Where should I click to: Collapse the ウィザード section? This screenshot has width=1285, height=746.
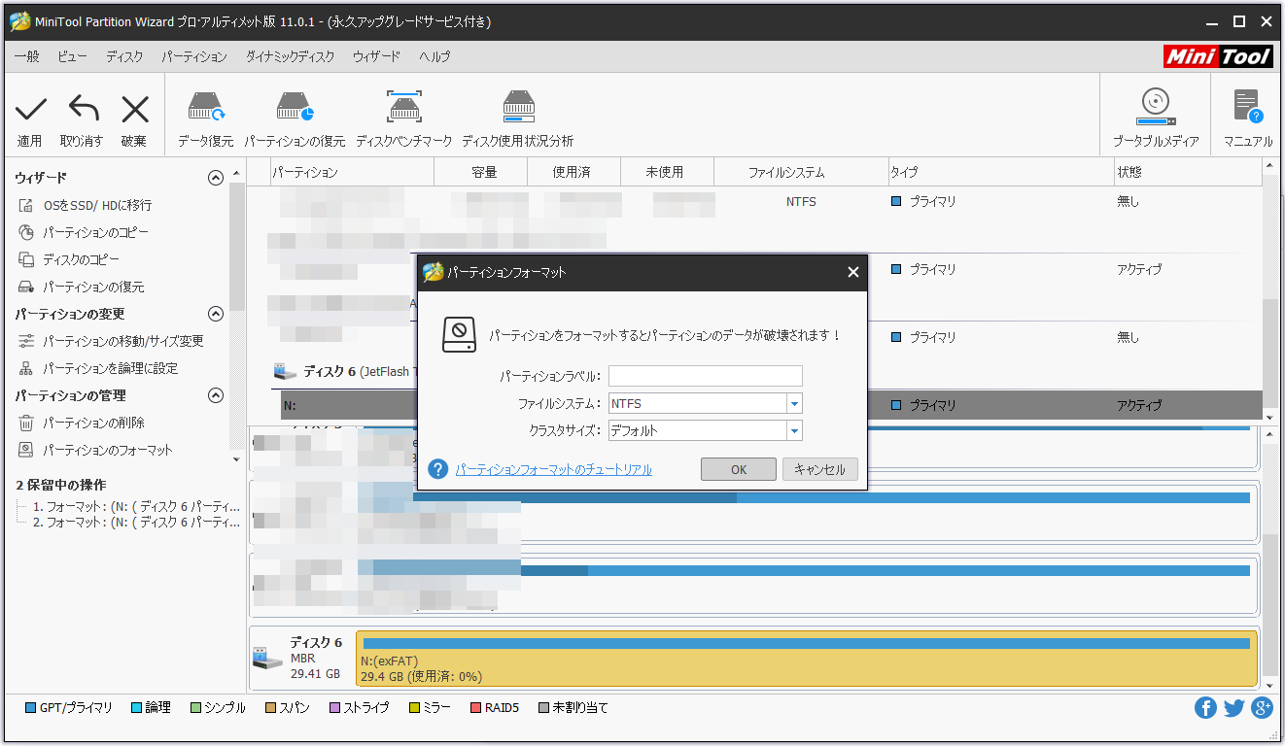[x=216, y=178]
